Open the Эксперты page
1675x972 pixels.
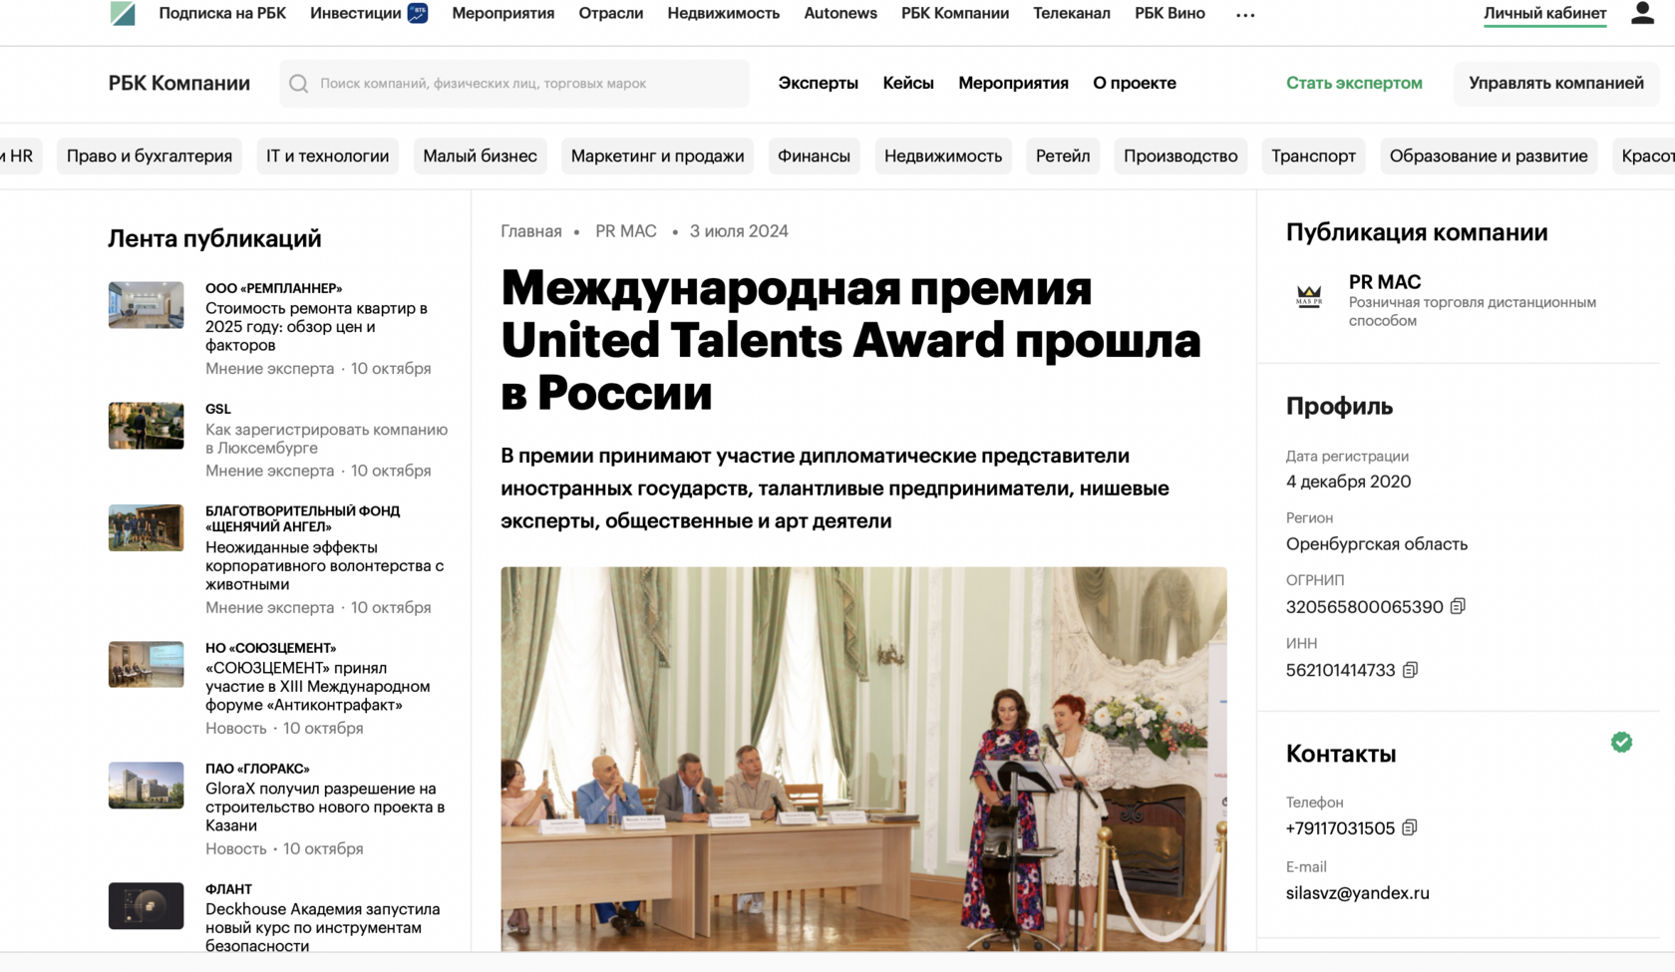(819, 83)
